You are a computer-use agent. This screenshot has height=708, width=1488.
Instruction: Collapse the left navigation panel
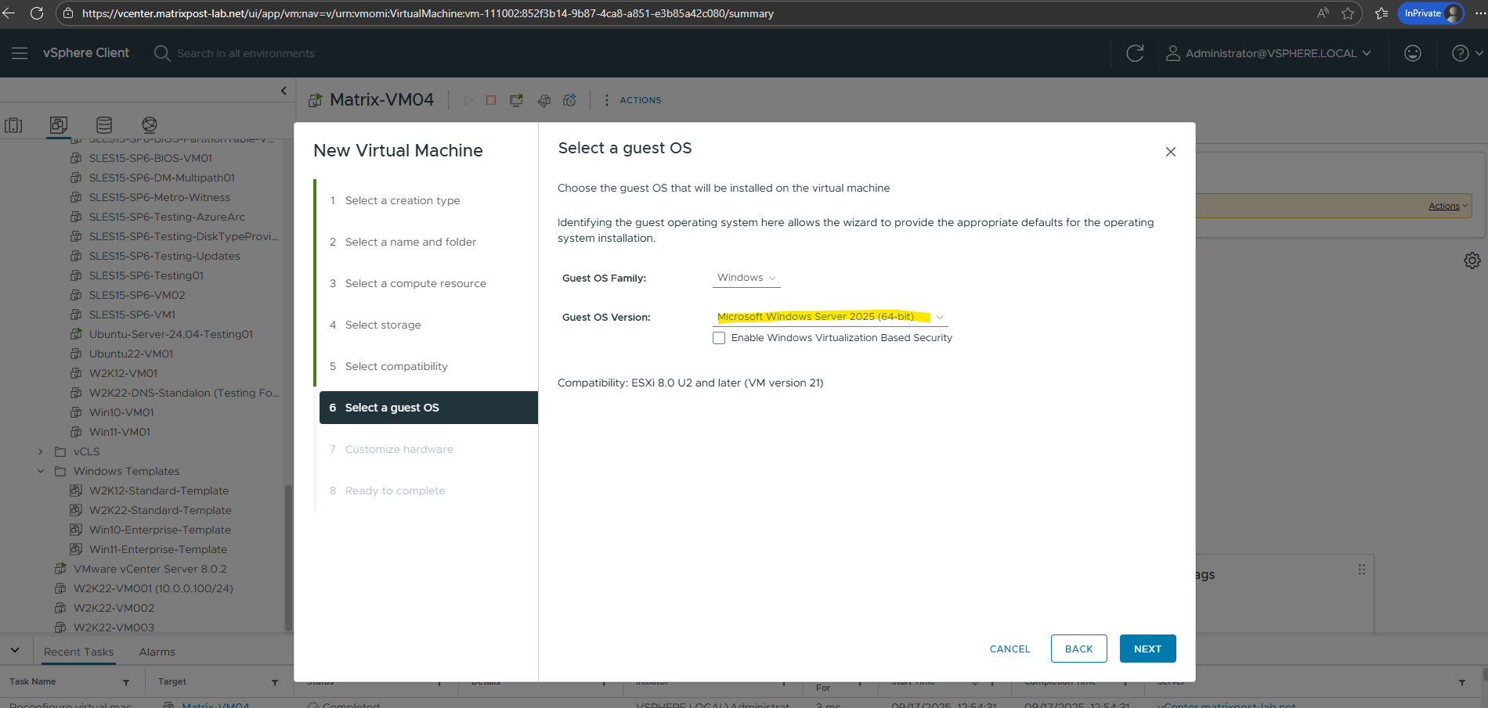[284, 91]
